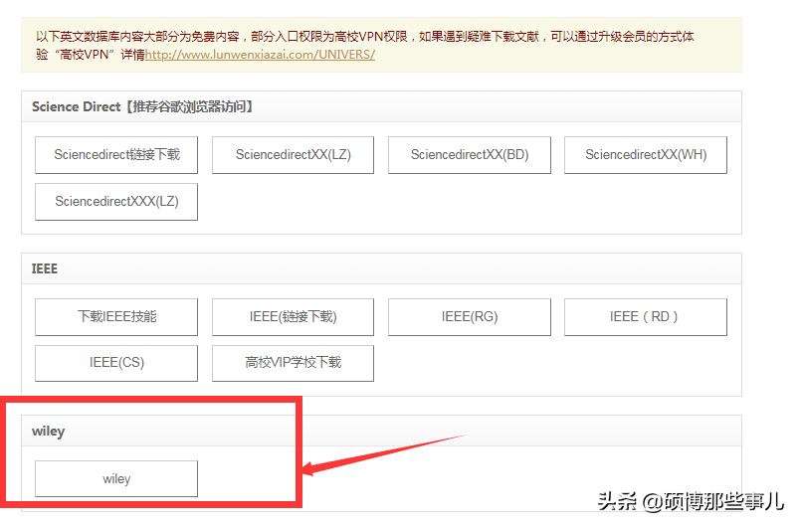Click the IEEE section header text
Viewport: 800px width, 527px height.
click(x=45, y=269)
